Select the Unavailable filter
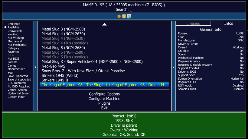This screenshot has width=248, height=139. pos(15,31)
